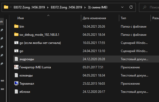Expand chevron after first E8372 Zong breadcrumb
Viewport: 159px width, 102px height.
point(48,7)
